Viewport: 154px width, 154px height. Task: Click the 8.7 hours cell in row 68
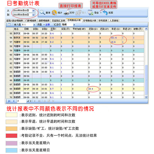(x=55, y=89)
